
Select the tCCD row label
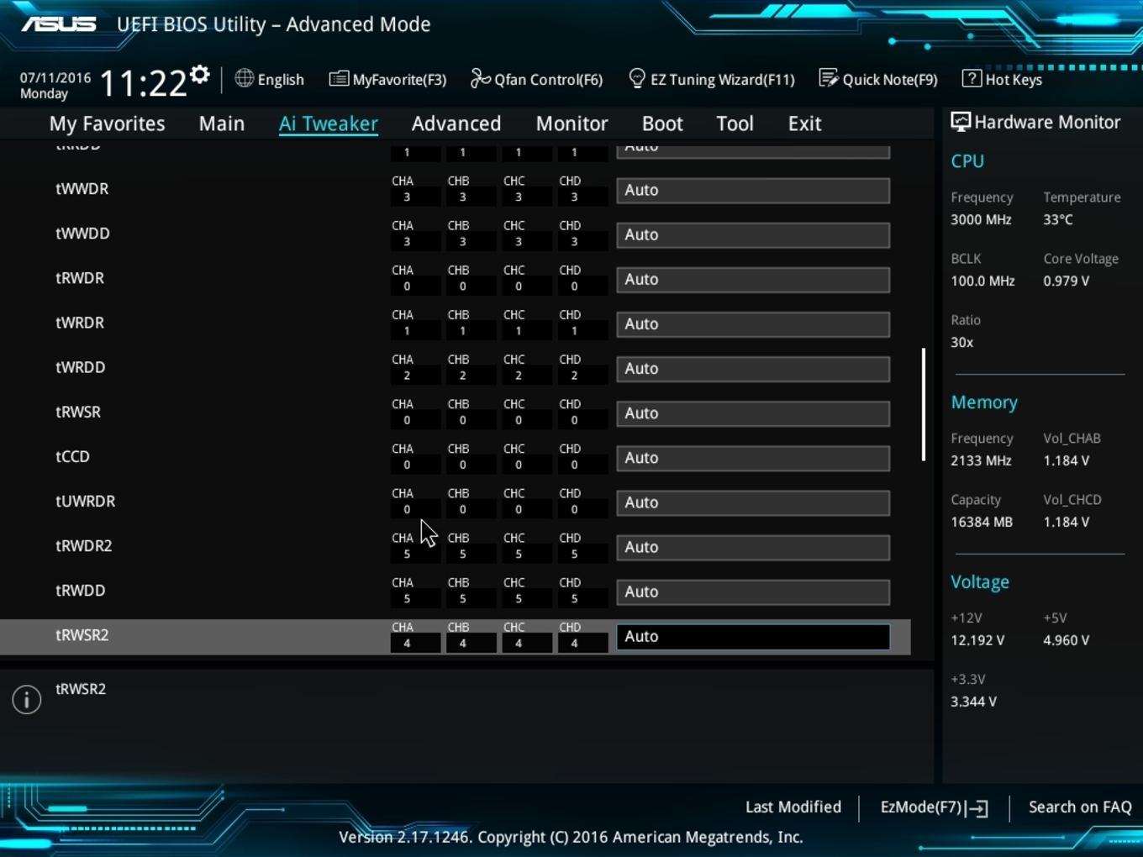click(x=72, y=456)
